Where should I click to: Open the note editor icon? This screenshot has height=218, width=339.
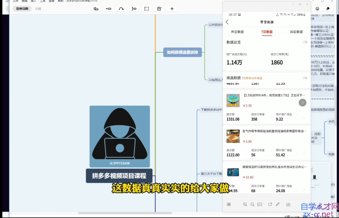tap(159, 9)
